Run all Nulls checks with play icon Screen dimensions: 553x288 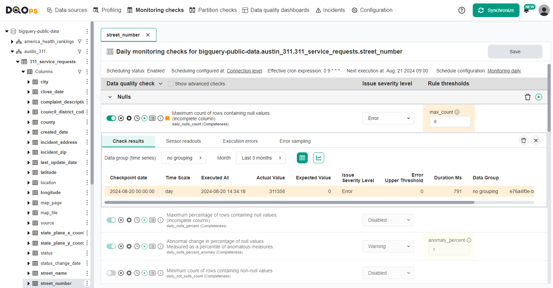point(539,97)
